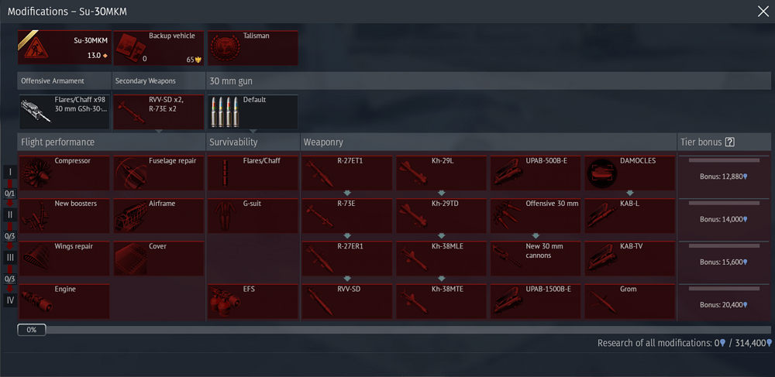Click the Tier bonus help question mark
775x377 pixels.
coord(729,142)
